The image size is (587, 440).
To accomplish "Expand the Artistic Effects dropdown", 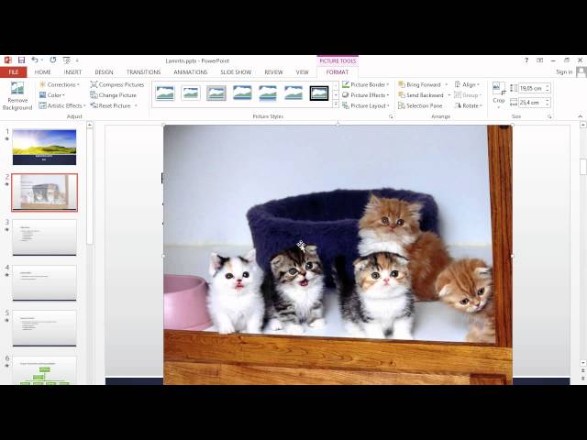I will click(64, 105).
